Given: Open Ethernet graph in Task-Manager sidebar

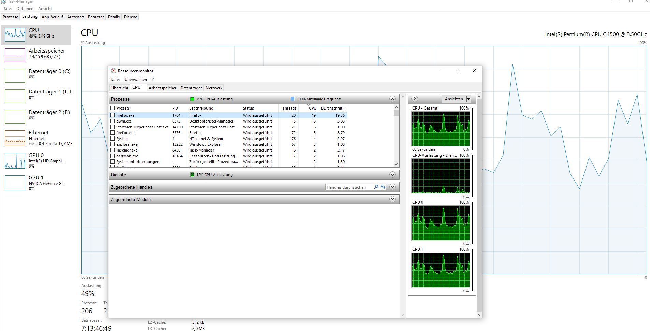Looking at the screenshot, I should click(x=36, y=138).
